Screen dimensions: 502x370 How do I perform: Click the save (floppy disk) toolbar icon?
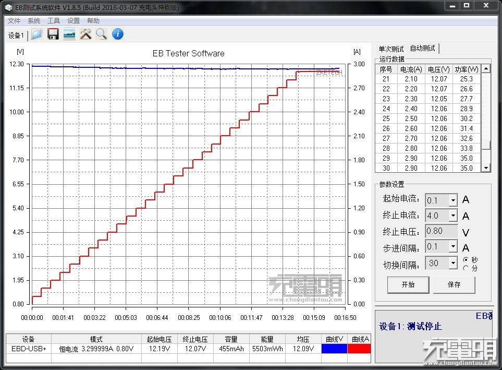coord(53,33)
